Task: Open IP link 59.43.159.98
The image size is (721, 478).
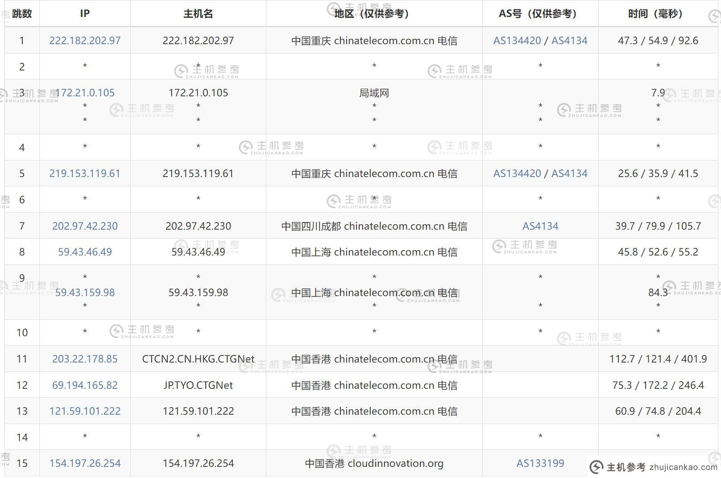Action: (85, 293)
